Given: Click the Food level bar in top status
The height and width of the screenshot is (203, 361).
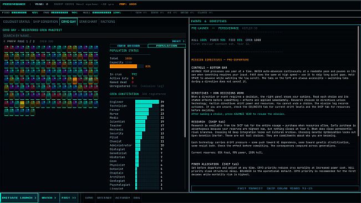Looking at the screenshot, I should (19, 13).
